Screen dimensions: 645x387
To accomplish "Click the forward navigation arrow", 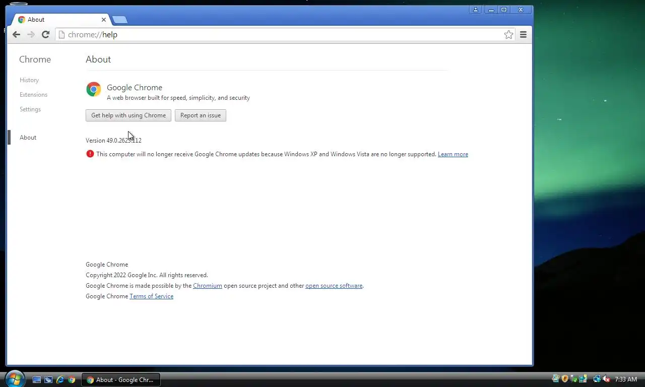I will click(31, 34).
